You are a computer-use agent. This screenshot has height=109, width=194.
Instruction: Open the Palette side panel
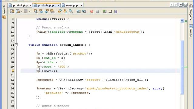click(191, 31)
